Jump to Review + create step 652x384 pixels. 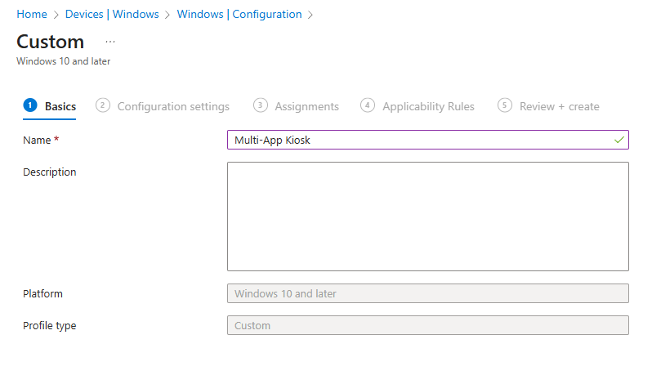coord(548,106)
